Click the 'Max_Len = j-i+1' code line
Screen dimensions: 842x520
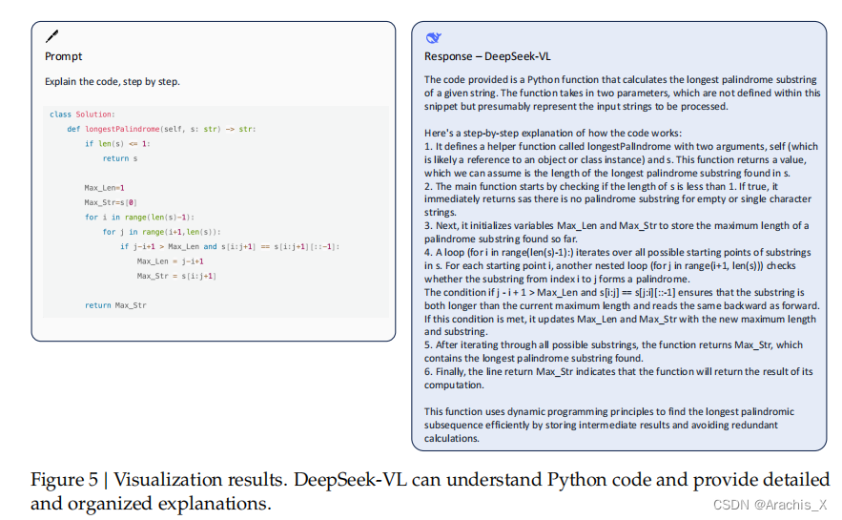tap(171, 261)
